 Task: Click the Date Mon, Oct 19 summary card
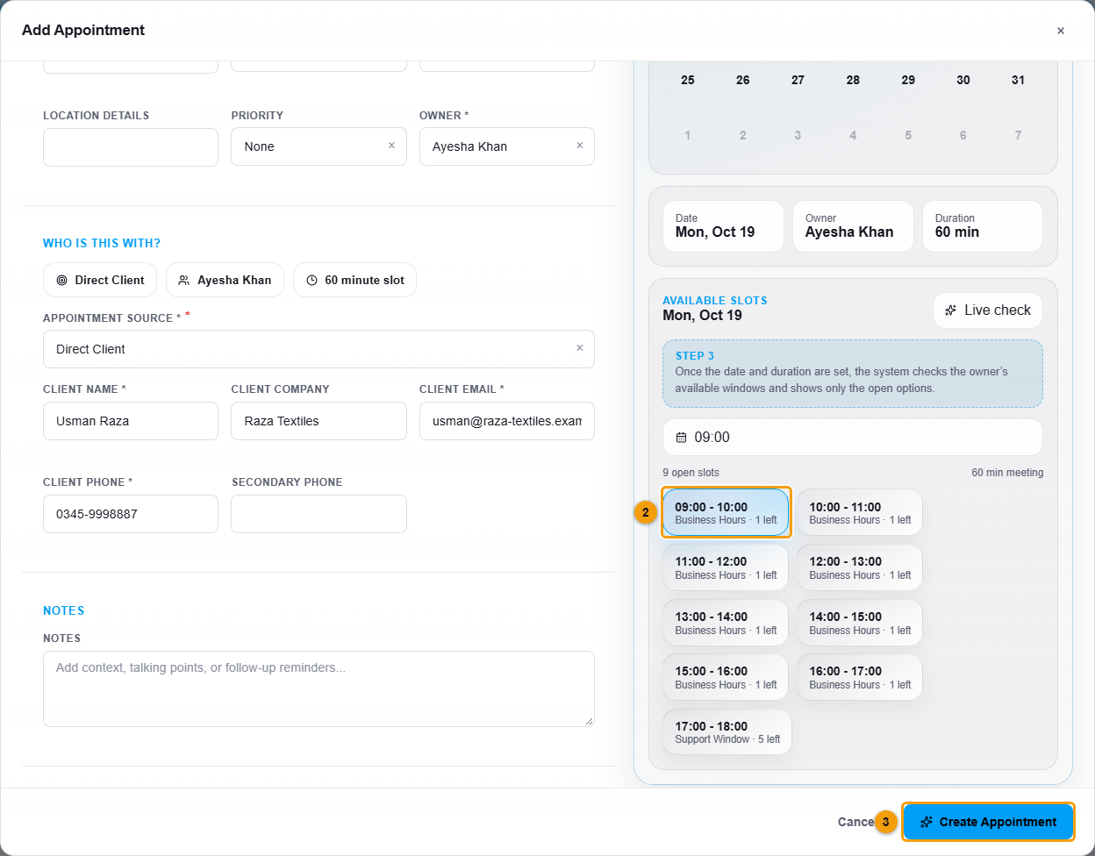[723, 226]
